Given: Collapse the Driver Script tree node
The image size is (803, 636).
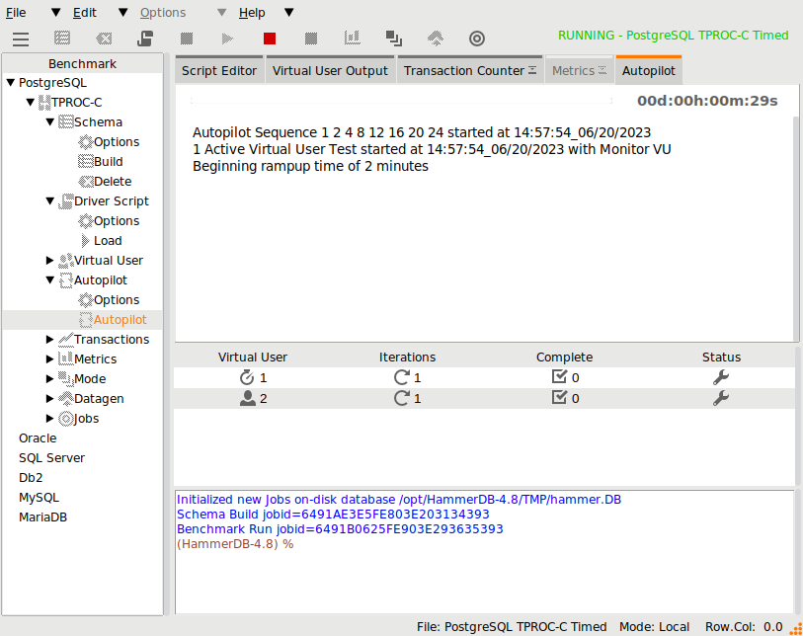Looking at the screenshot, I should click(49, 200).
